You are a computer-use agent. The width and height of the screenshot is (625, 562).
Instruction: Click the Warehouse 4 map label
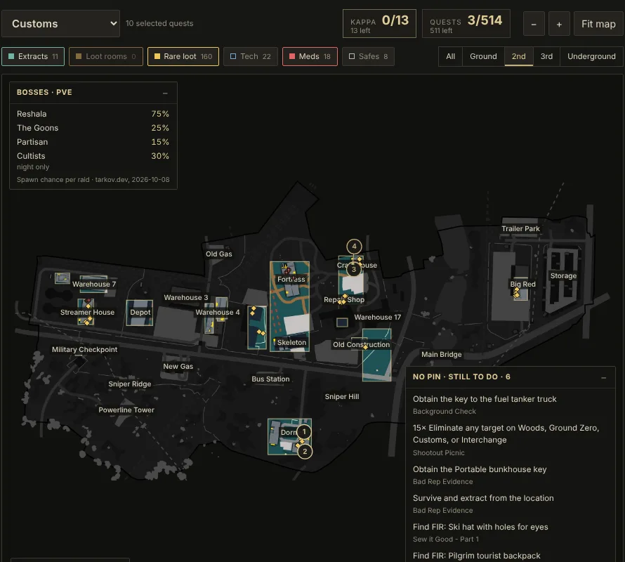(x=218, y=313)
